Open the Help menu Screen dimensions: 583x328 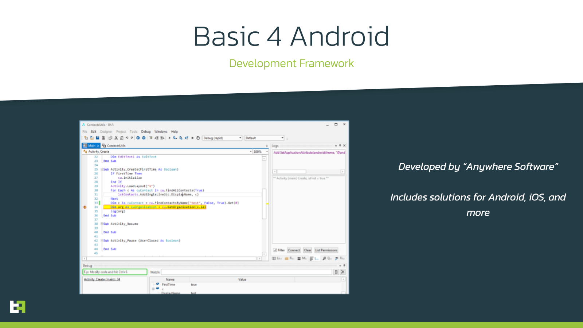tap(175, 132)
